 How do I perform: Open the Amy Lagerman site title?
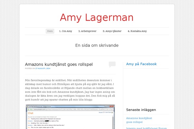pyautogui.click(x=97, y=17)
